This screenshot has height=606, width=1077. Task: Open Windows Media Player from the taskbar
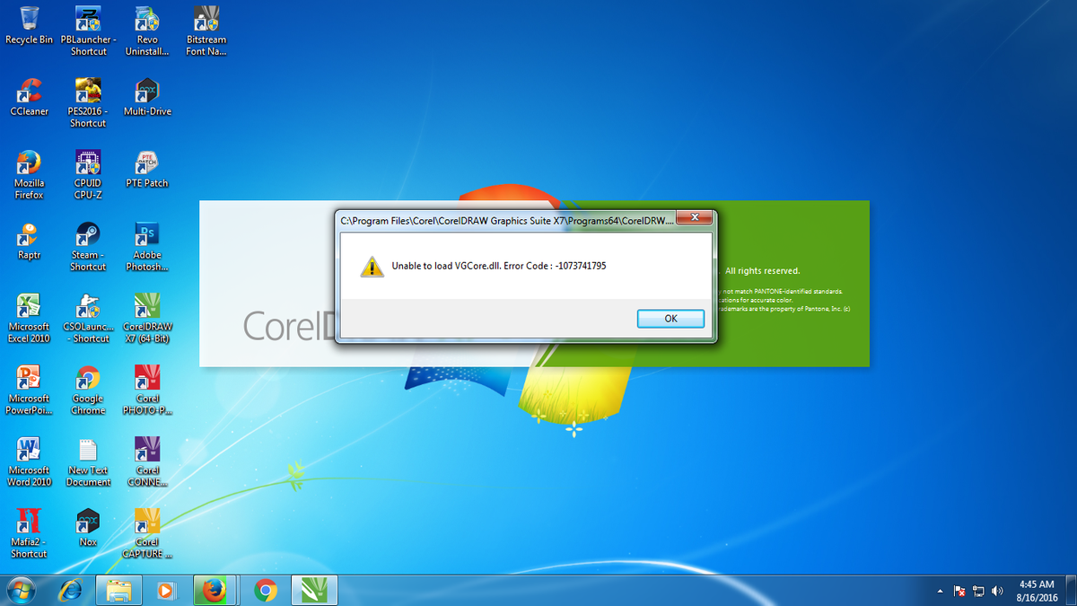pos(166,590)
